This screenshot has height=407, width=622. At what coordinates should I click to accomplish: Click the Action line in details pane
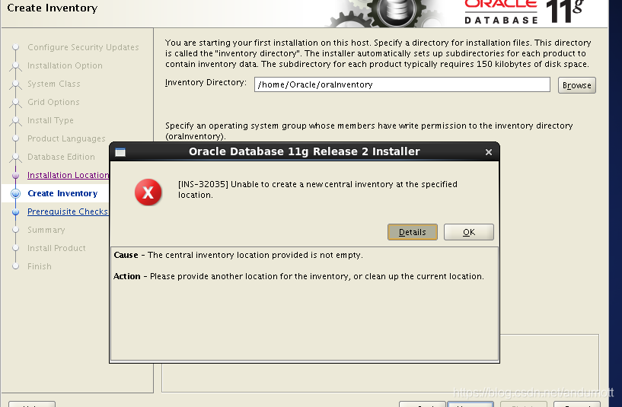coord(298,276)
